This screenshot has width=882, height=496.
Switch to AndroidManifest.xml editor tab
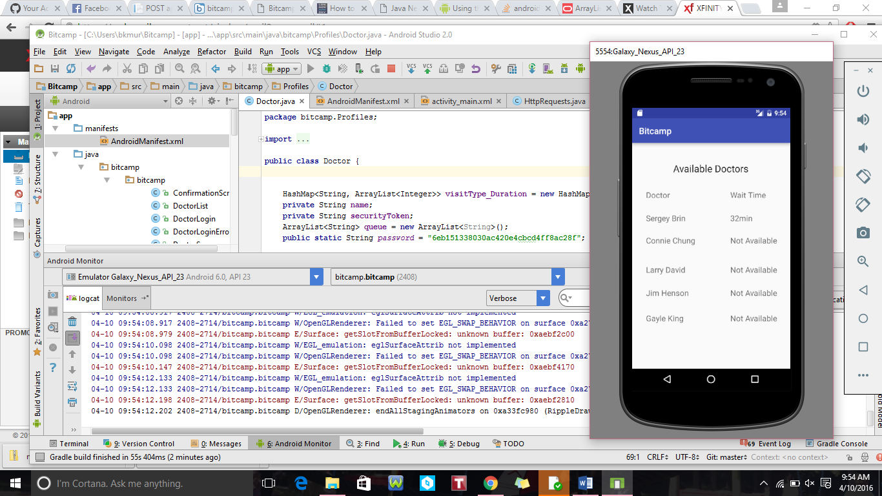363,101
